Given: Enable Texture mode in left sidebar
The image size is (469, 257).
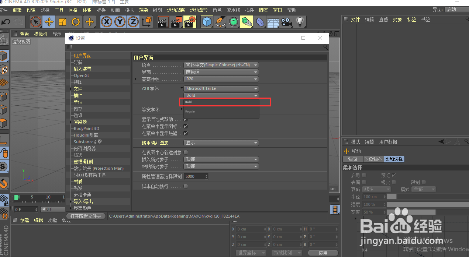Looking at the screenshot, I should tap(4, 69).
